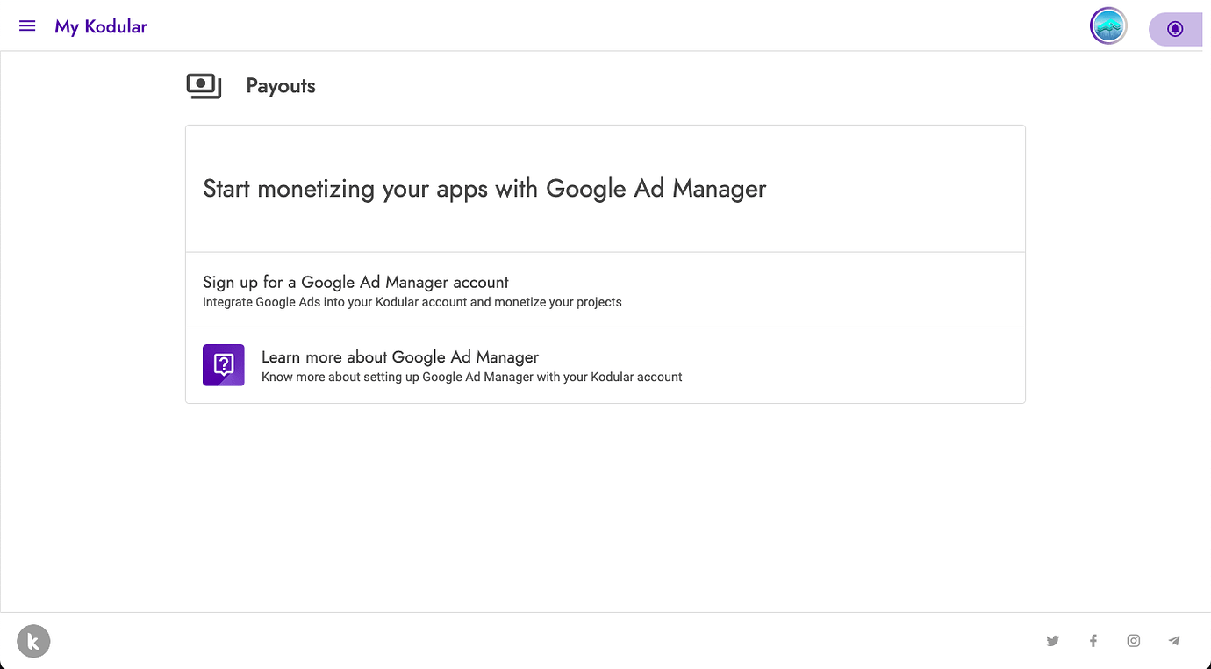Viewport: 1211px width, 669px height.
Task: Open the notifications bell button
Action: point(1175,29)
